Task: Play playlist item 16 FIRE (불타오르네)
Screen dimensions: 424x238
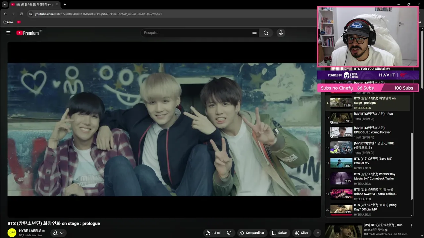Action: (368, 148)
